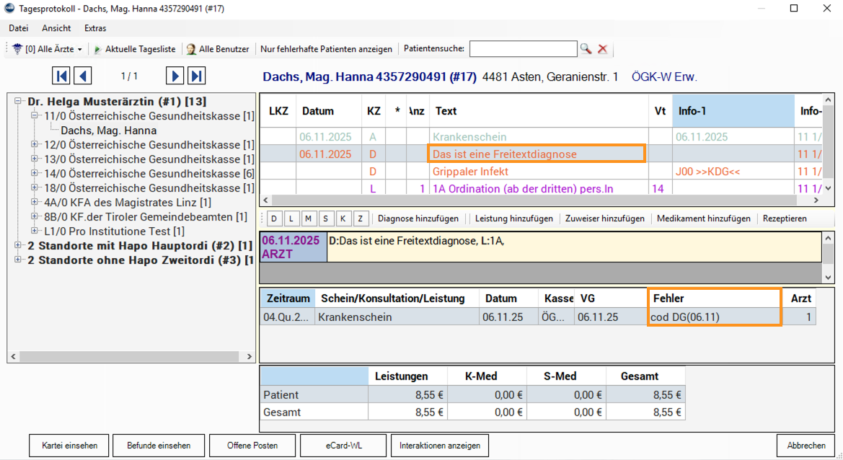Toggle the M entry type filter
Screen dimensions: 843x460
click(309, 218)
